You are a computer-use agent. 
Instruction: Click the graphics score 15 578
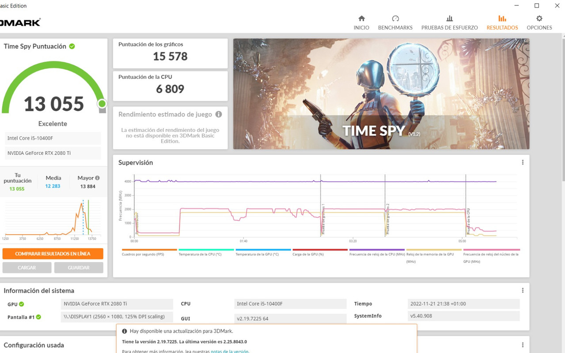pyautogui.click(x=170, y=56)
